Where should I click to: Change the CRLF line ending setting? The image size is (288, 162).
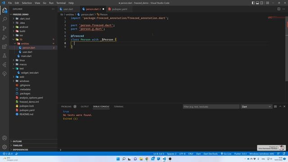(191, 154)
